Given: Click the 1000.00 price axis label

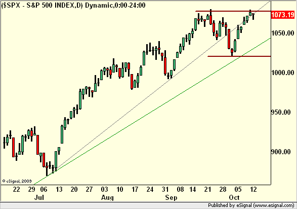Looking at the screenshot, I should click(x=283, y=73).
